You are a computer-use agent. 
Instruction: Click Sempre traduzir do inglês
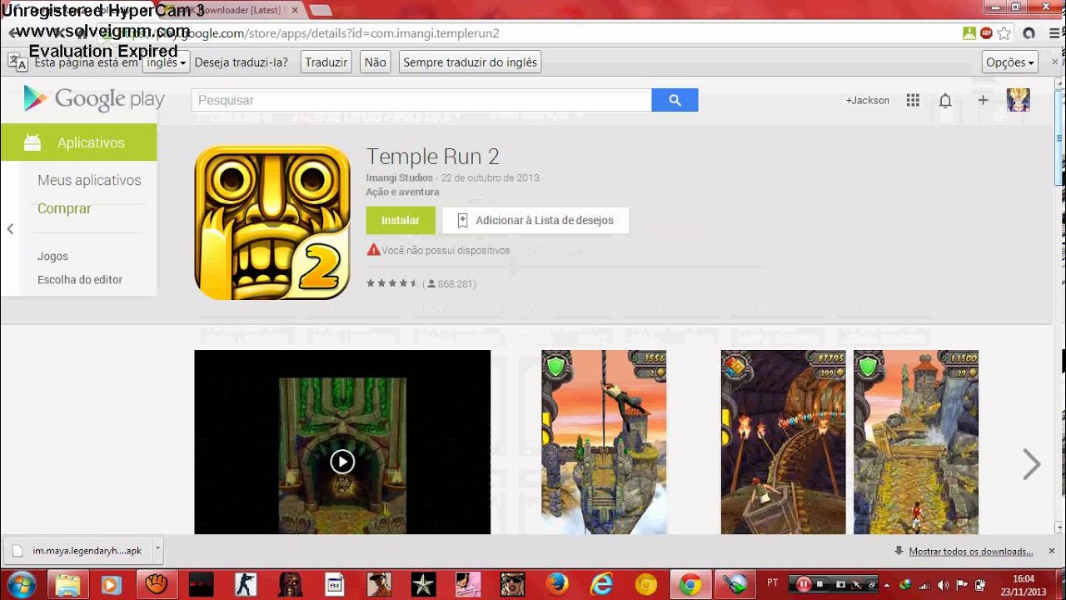coord(470,62)
